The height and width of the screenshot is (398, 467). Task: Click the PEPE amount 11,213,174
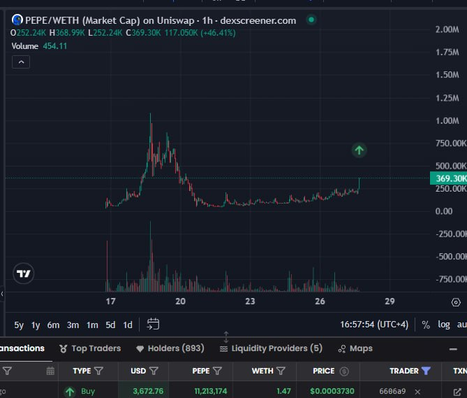tap(211, 391)
